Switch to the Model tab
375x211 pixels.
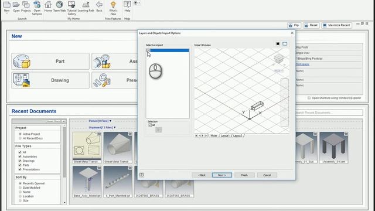click(x=213, y=135)
